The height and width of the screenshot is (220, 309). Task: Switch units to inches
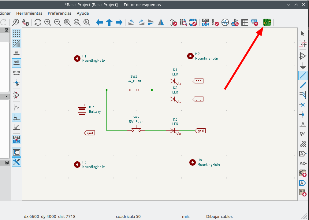(17, 53)
